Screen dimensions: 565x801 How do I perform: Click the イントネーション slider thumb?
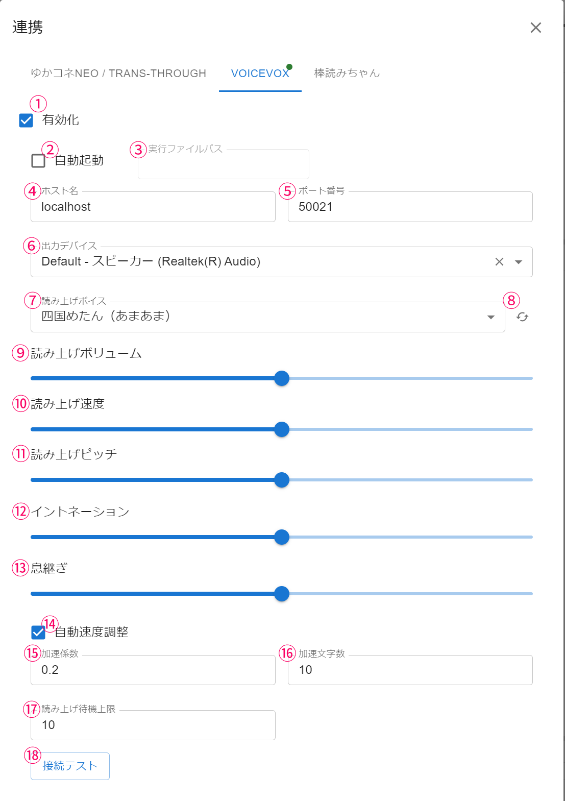click(x=282, y=537)
